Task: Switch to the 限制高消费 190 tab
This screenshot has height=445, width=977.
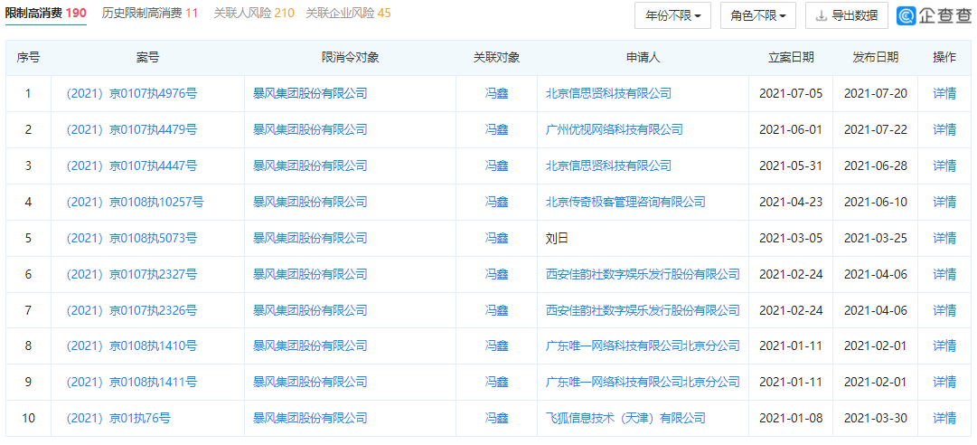Action: click(45, 13)
